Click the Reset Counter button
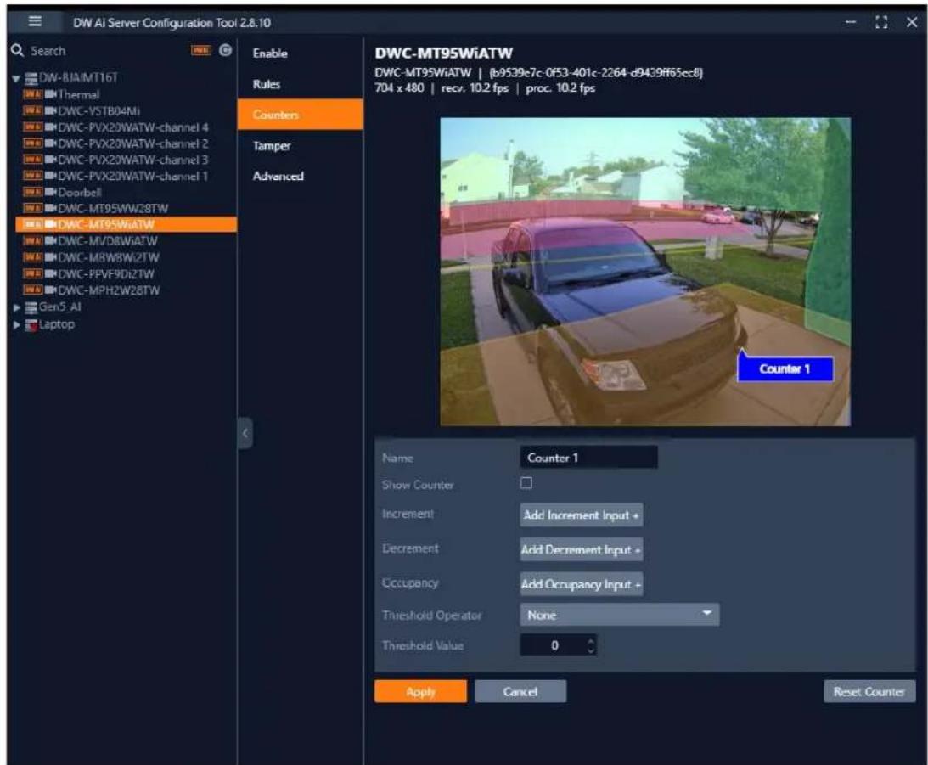This screenshot has width=928, height=765. click(869, 691)
